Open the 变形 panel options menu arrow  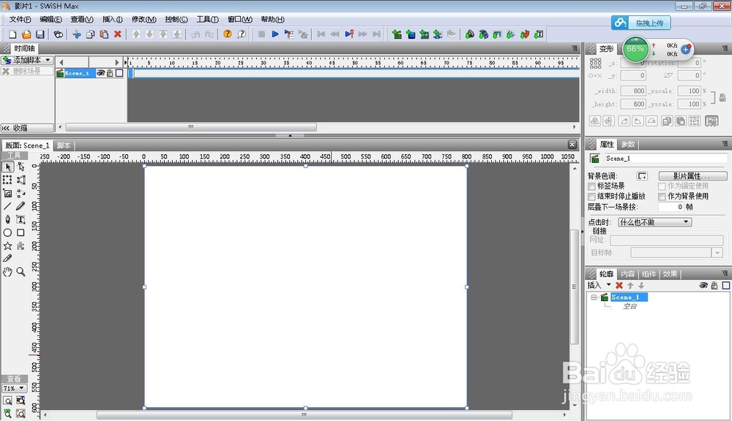click(x=725, y=48)
